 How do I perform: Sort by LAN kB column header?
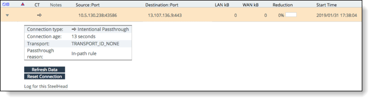click(222, 5)
